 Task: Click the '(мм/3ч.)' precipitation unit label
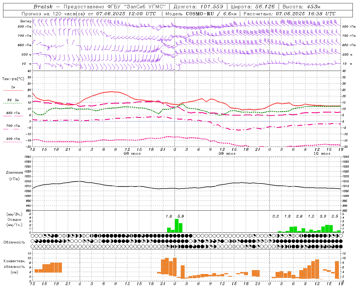tap(15, 214)
